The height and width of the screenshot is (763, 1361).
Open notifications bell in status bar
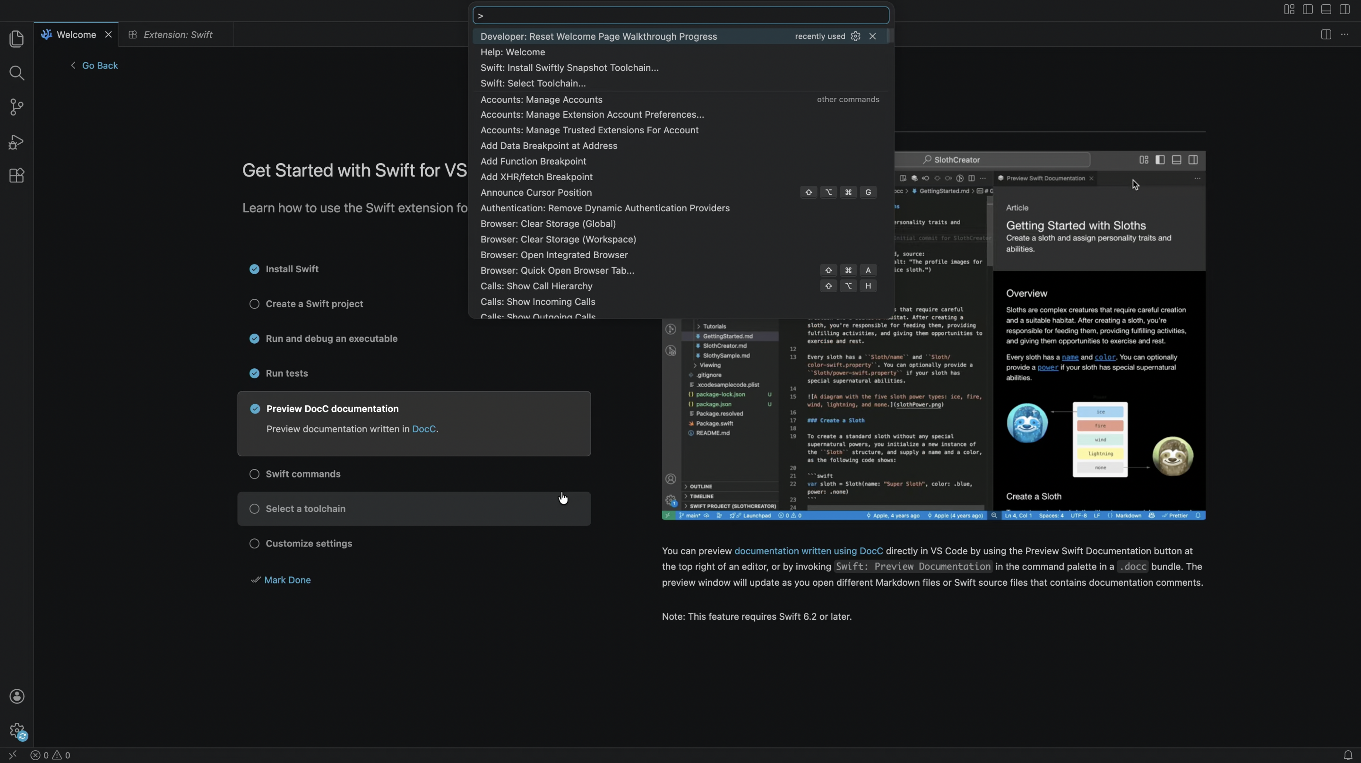[x=1348, y=755]
